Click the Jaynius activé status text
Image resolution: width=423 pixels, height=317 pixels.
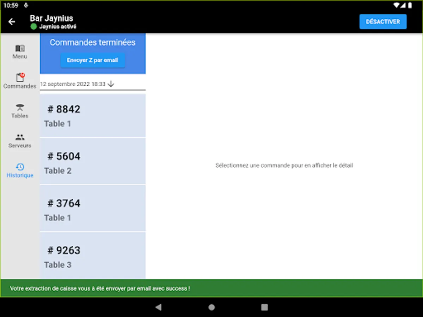pyautogui.click(x=58, y=27)
